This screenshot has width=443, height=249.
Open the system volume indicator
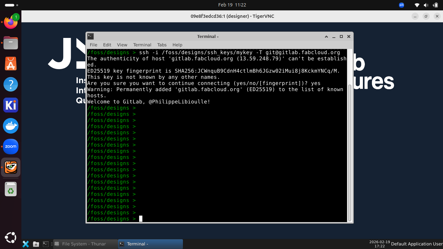[x=426, y=5]
